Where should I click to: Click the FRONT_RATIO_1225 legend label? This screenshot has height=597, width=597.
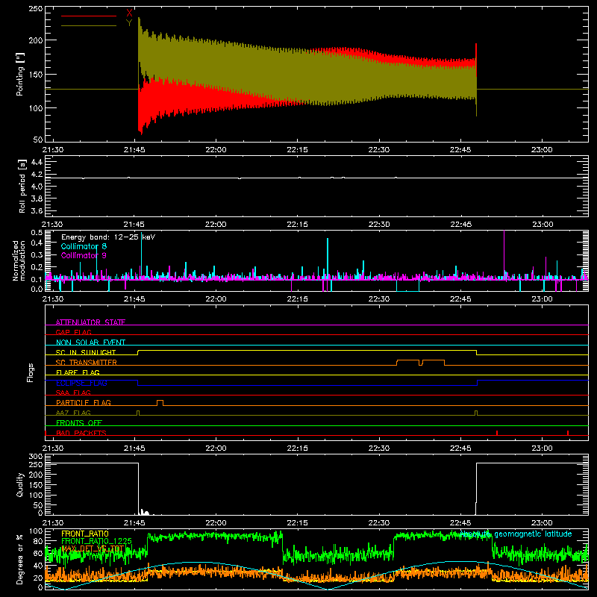pos(96,541)
